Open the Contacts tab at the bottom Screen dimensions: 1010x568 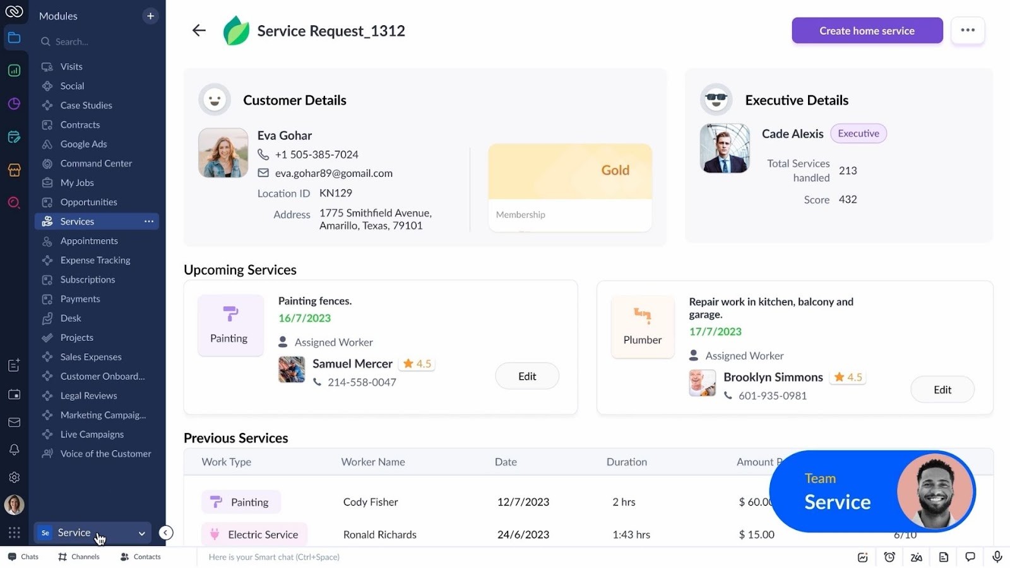140,557
